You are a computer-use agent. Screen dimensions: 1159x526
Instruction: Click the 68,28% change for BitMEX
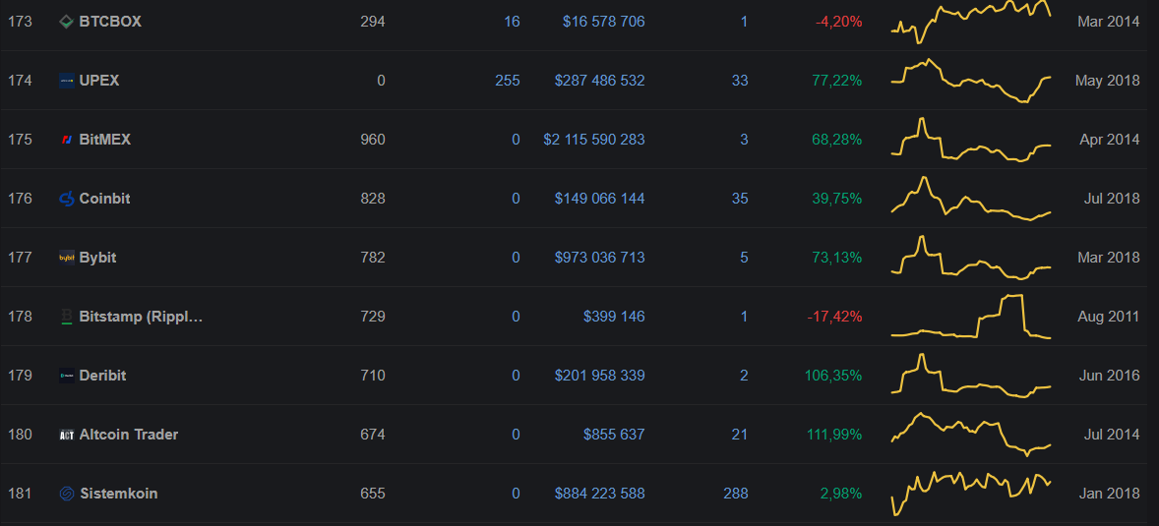836,140
